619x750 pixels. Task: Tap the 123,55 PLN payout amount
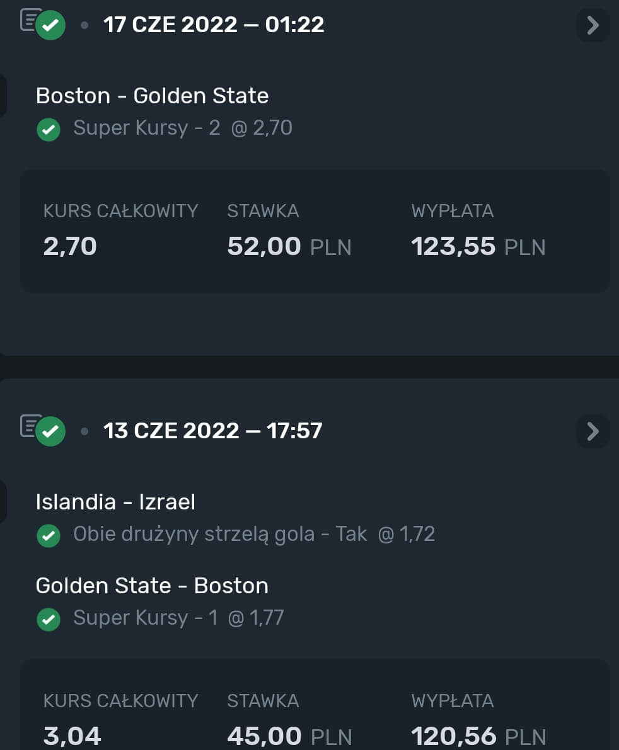tap(478, 246)
